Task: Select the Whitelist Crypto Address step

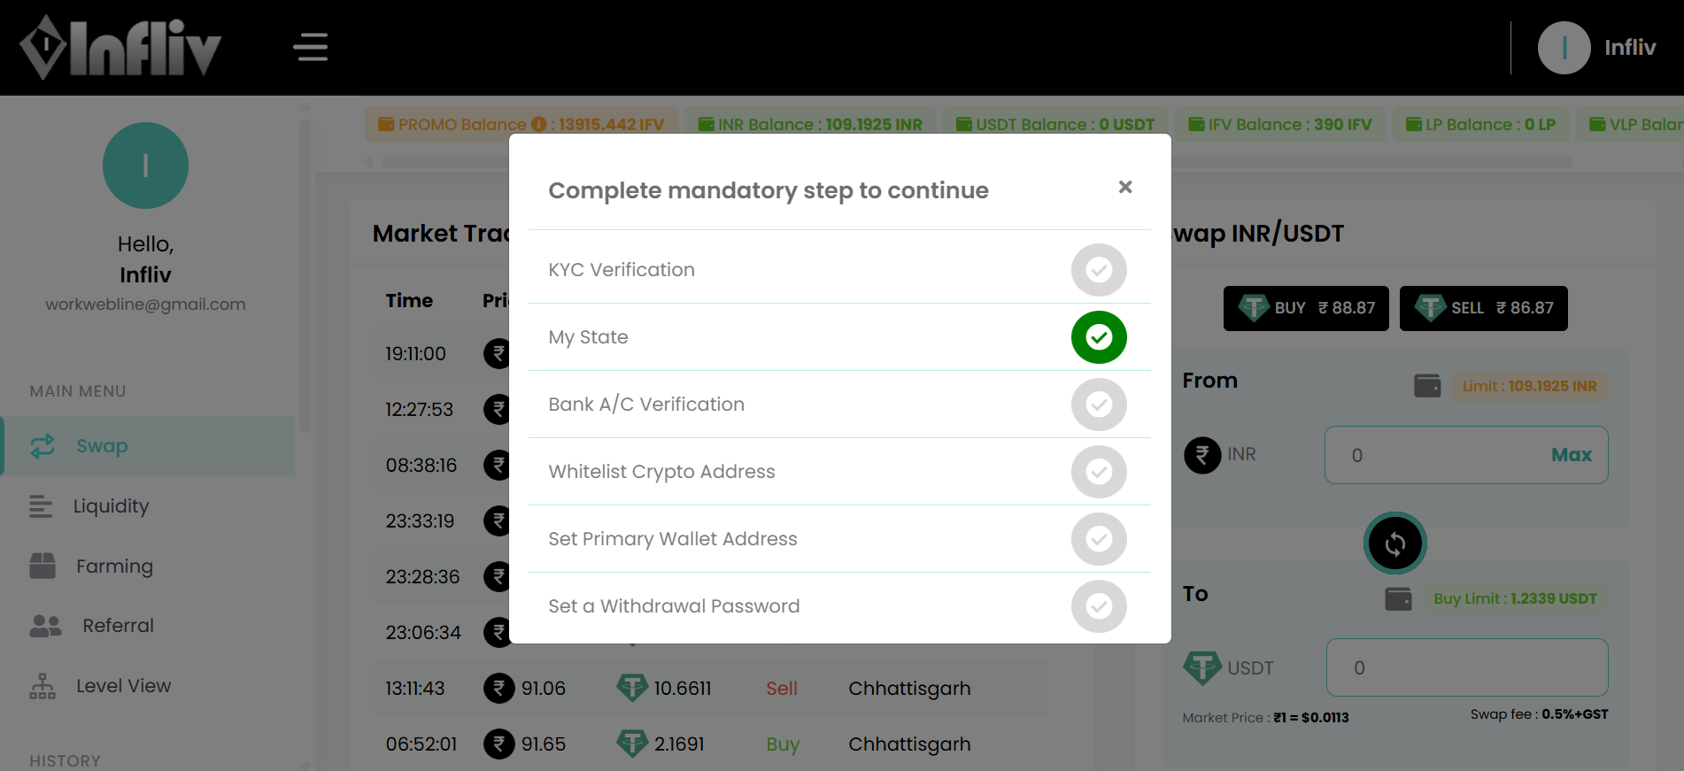Action: point(661,472)
